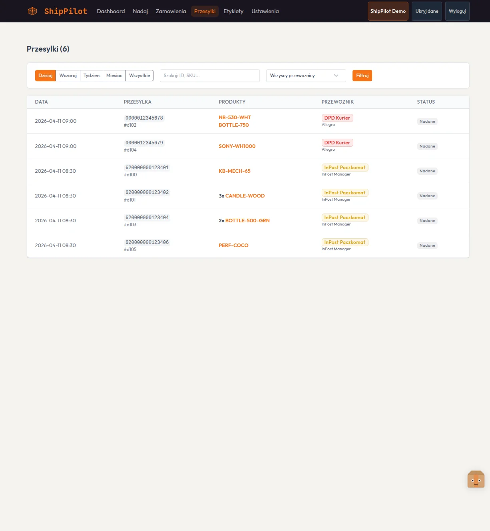The height and width of the screenshot is (531, 490).
Task: Open product link SONY-WH1000
Action: [237, 146]
